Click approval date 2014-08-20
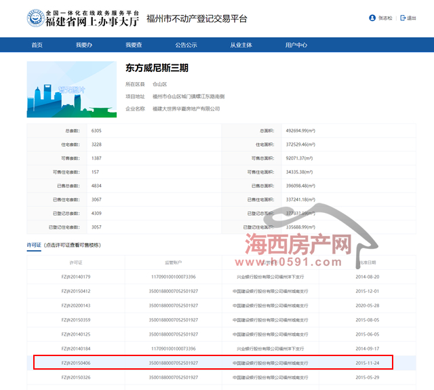Image resolution: width=434 pixels, height=390 pixels. pyautogui.click(x=368, y=277)
